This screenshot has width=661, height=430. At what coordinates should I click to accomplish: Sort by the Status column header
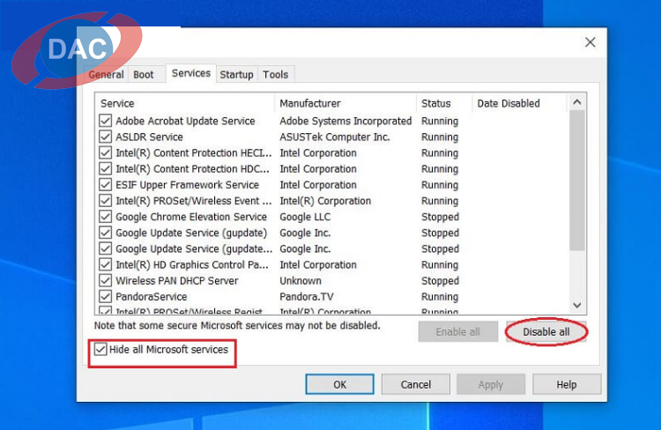pyautogui.click(x=444, y=103)
